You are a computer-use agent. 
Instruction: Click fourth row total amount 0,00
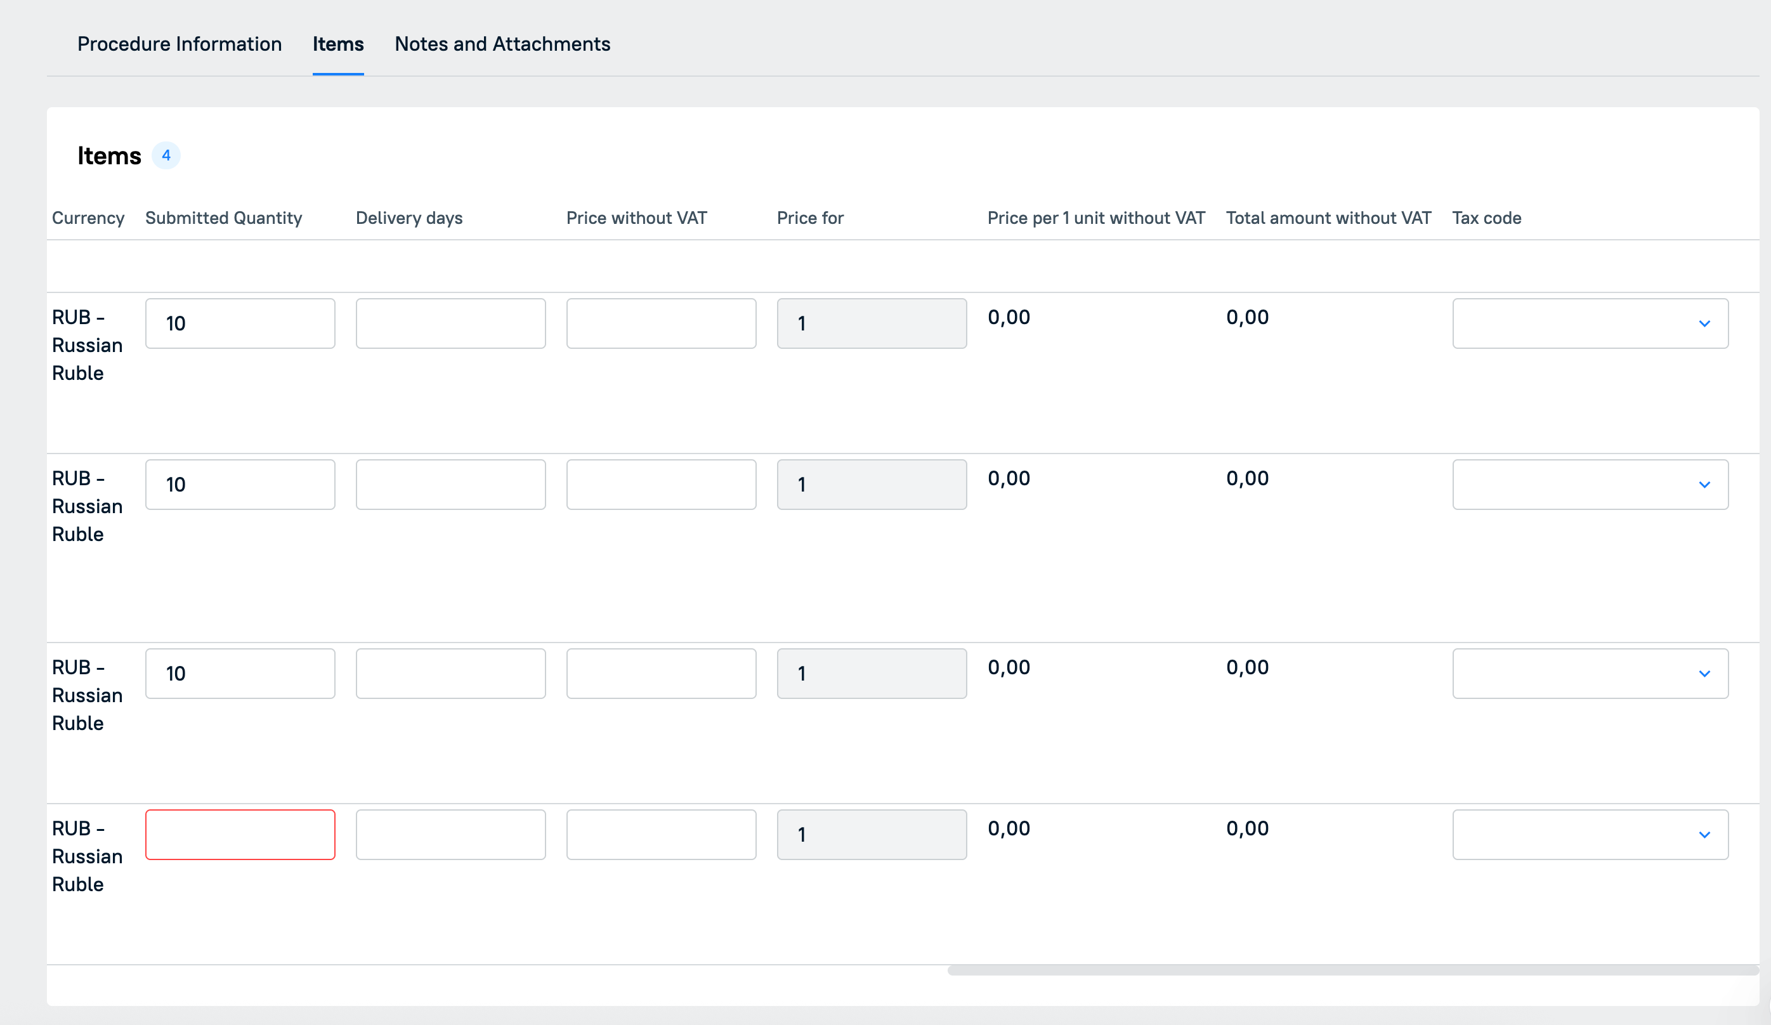coord(1248,828)
